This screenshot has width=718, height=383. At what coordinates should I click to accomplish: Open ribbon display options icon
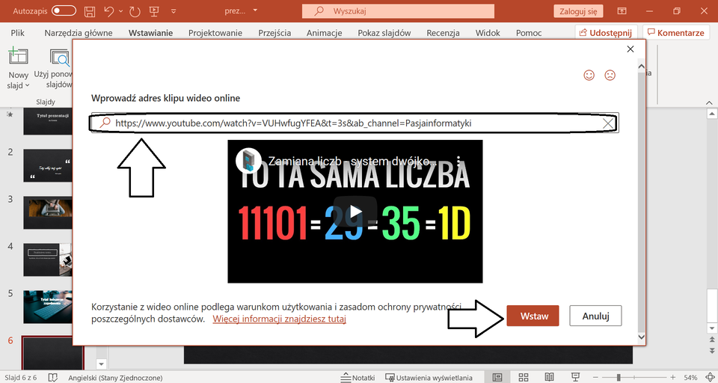tap(622, 11)
